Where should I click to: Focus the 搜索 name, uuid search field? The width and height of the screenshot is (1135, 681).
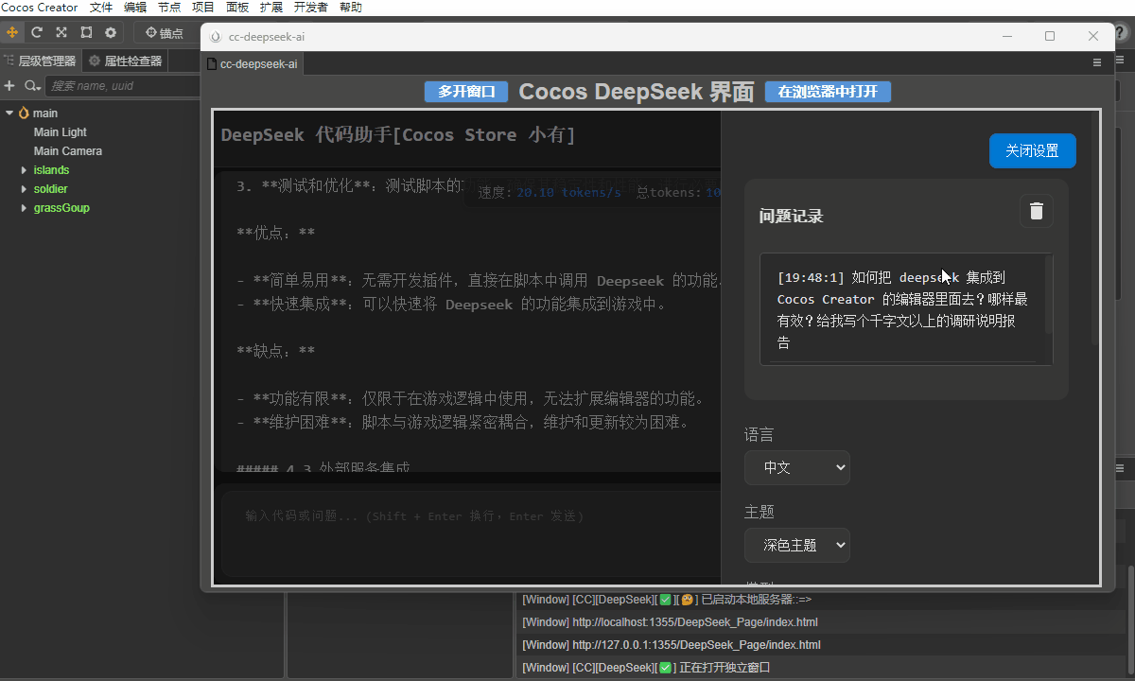pyautogui.click(x=123, y=86)
